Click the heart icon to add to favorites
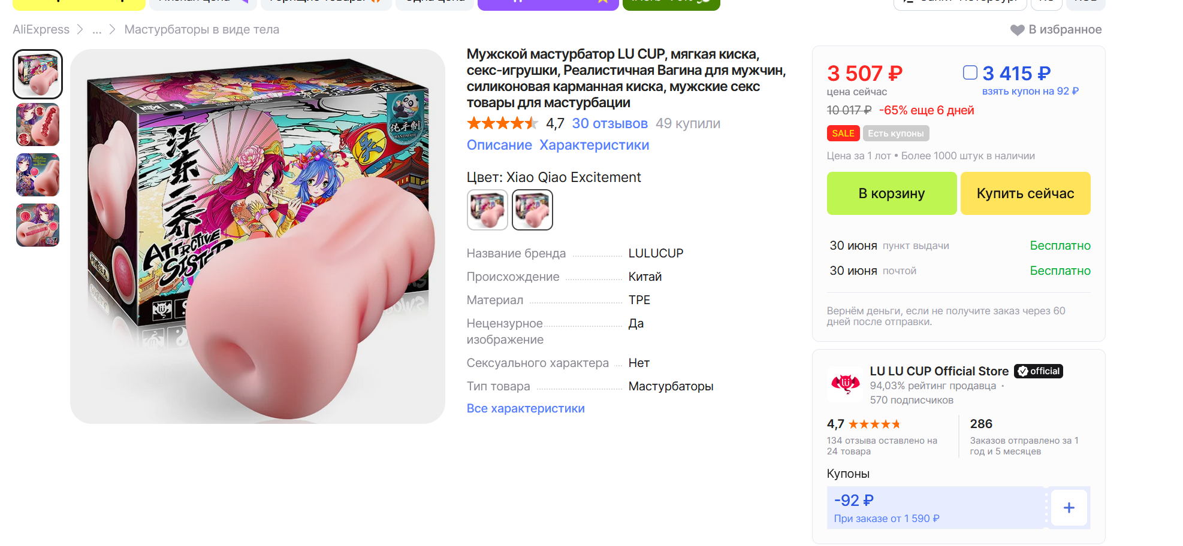The width and height of the screenshot is (1183, 546). (1017, 30)
